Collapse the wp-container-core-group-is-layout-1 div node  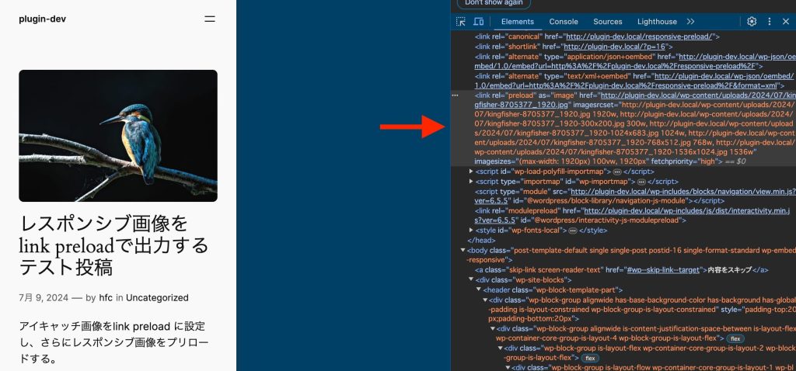[507, 368]
